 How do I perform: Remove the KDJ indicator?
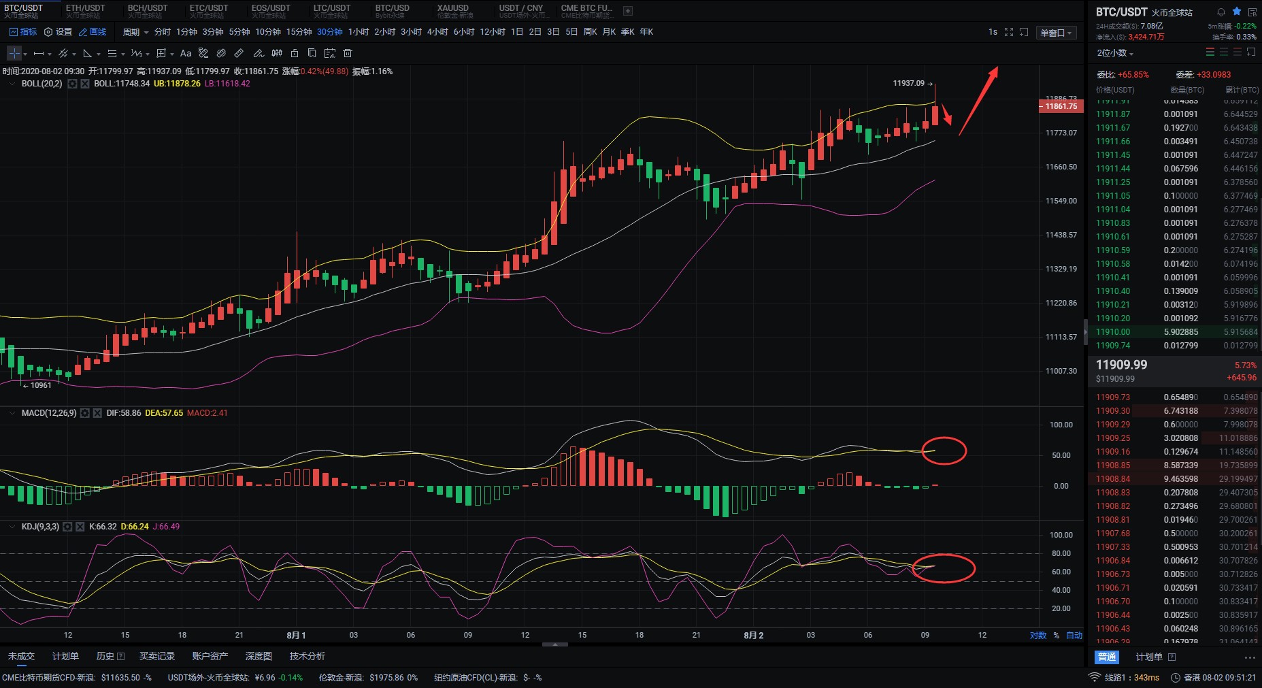80,527
